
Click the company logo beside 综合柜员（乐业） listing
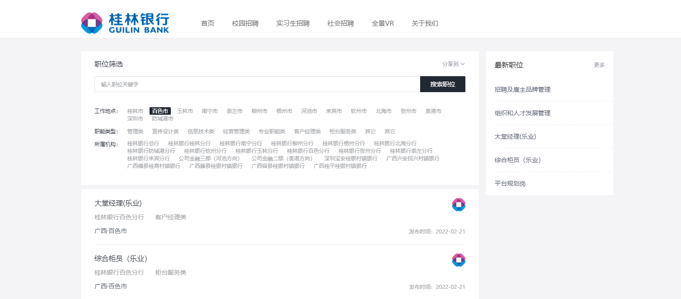coord(458,260)
